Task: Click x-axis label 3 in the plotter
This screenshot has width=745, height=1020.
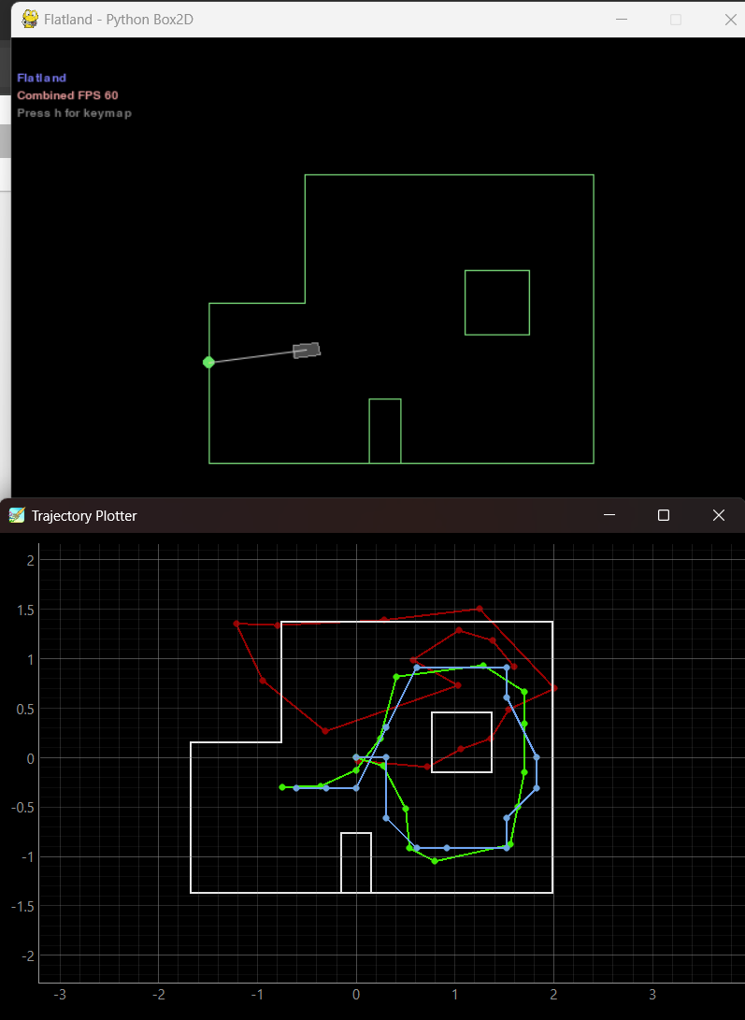Action: [x=652, y=995]
